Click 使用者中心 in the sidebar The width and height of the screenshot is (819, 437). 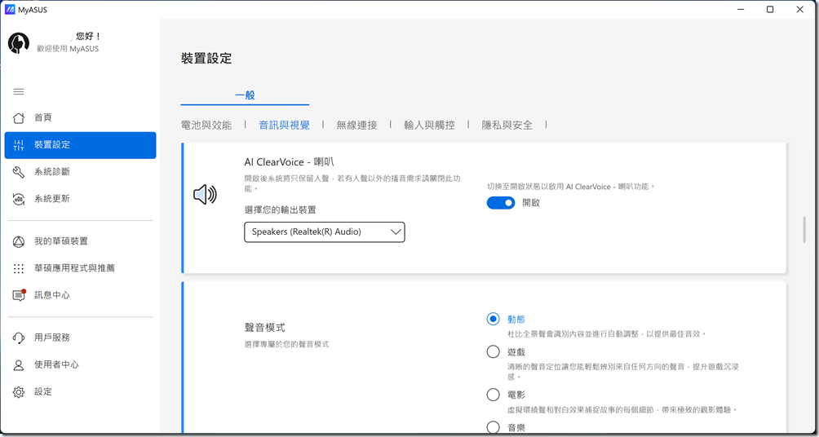pyautogui.click(x=56, y=365)
